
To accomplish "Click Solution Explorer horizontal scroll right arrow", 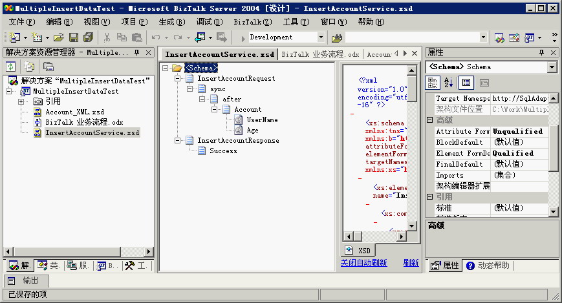I will click(149, 251).
